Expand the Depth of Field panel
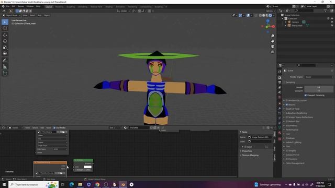The height and width of the screenshot is (188, 335). click(293, 109)
